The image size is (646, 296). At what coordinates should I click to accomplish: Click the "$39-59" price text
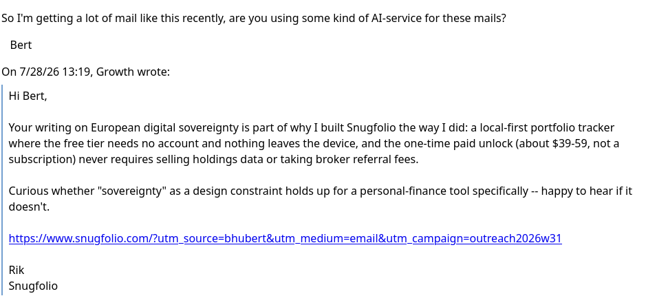pos(571,143)
